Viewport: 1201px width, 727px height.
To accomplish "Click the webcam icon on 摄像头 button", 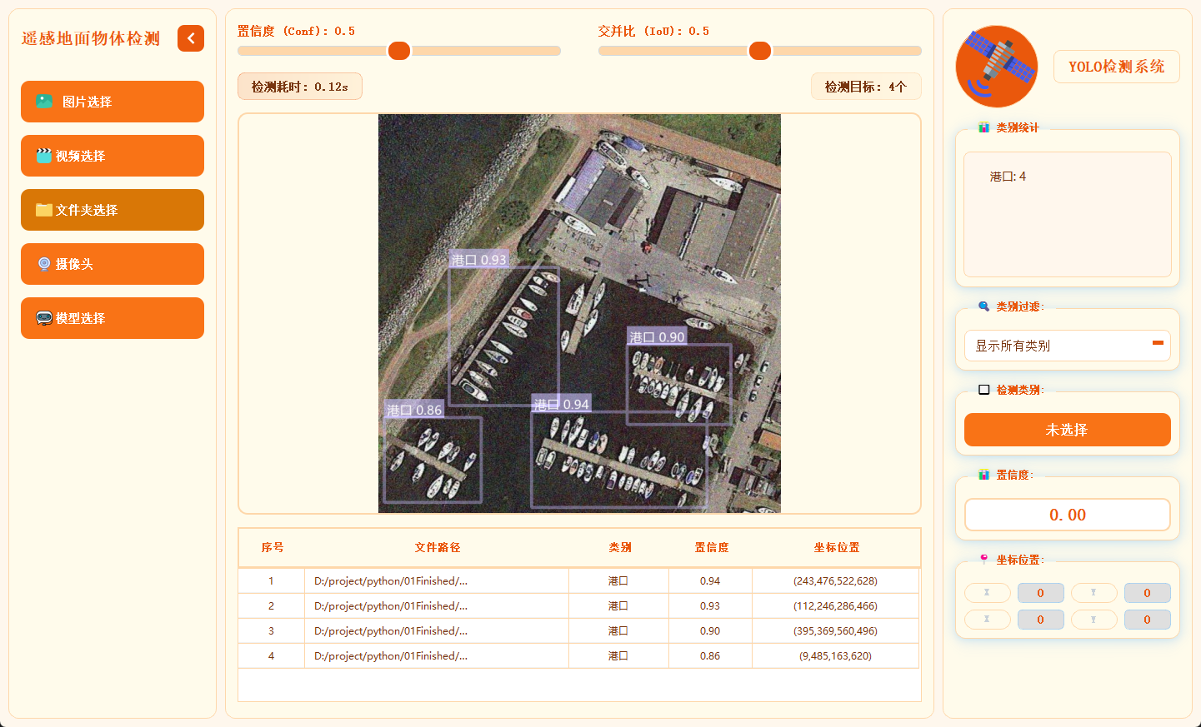I will click(x=43, y=263).
